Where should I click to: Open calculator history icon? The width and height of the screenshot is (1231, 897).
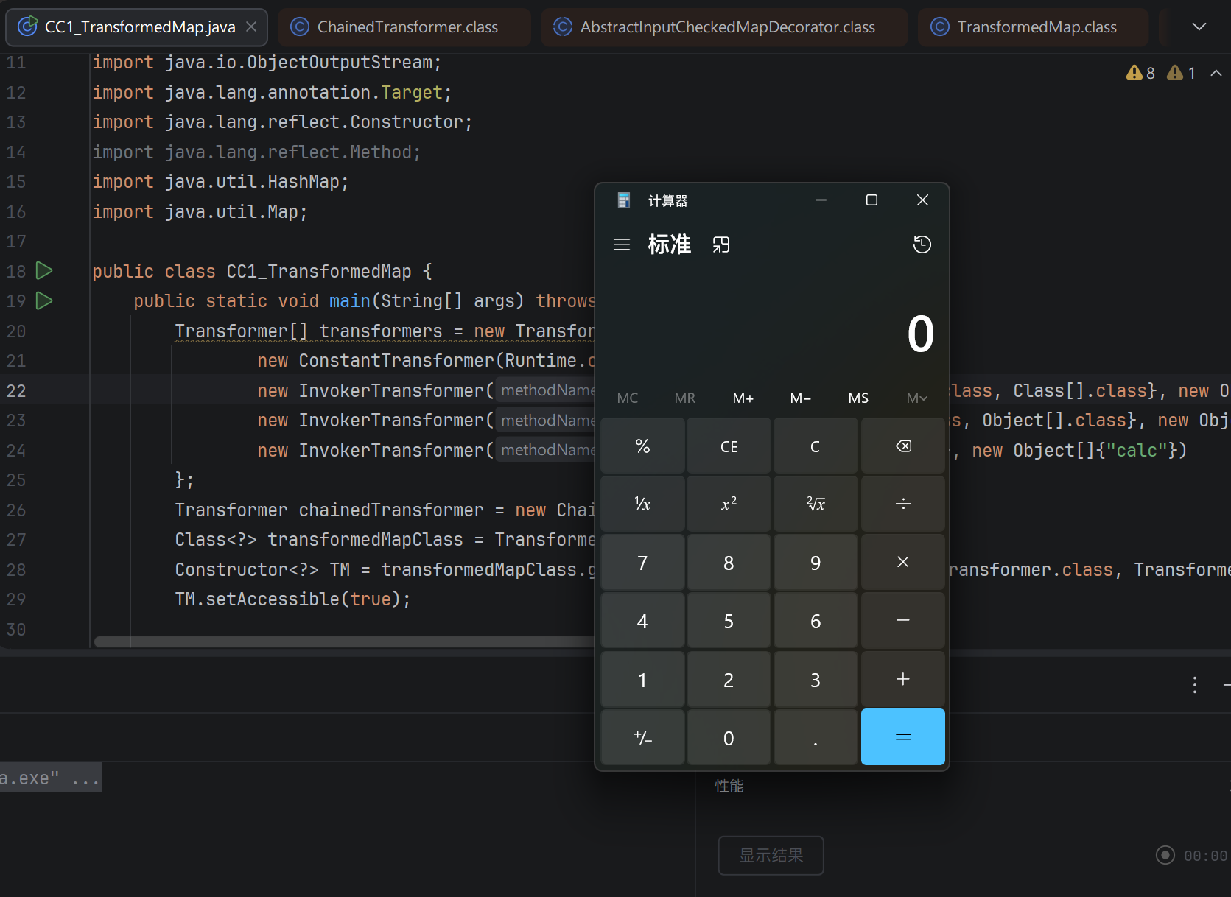pos(922,245)
